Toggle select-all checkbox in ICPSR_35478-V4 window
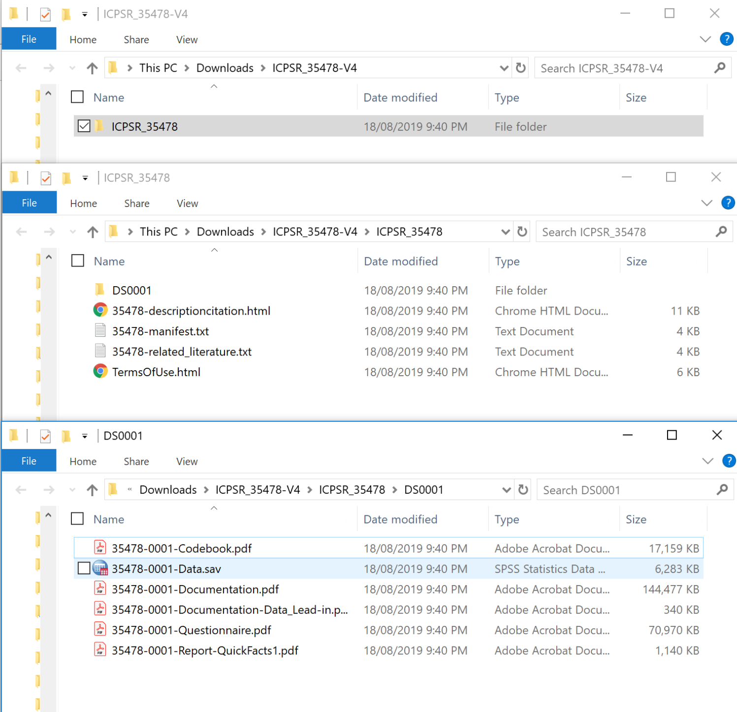The height and width of the screenshot is (712, 737). click(77, 97)
